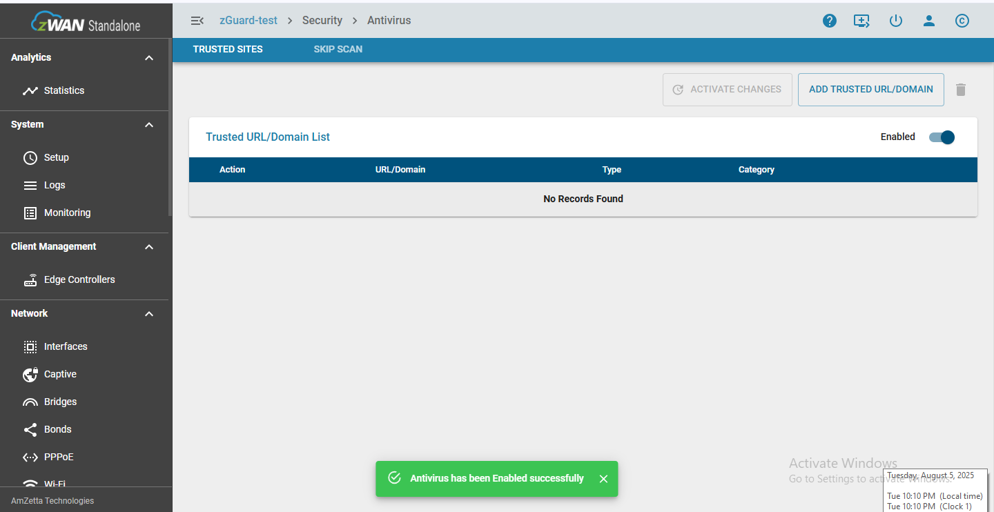Collapse the sidebar with hamburger icon
The height and width of the screenshot is (512, 994).
click(197, 20)
